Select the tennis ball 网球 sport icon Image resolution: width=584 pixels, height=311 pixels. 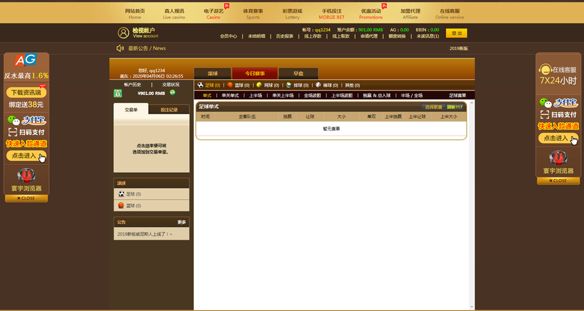coord(259,85)
